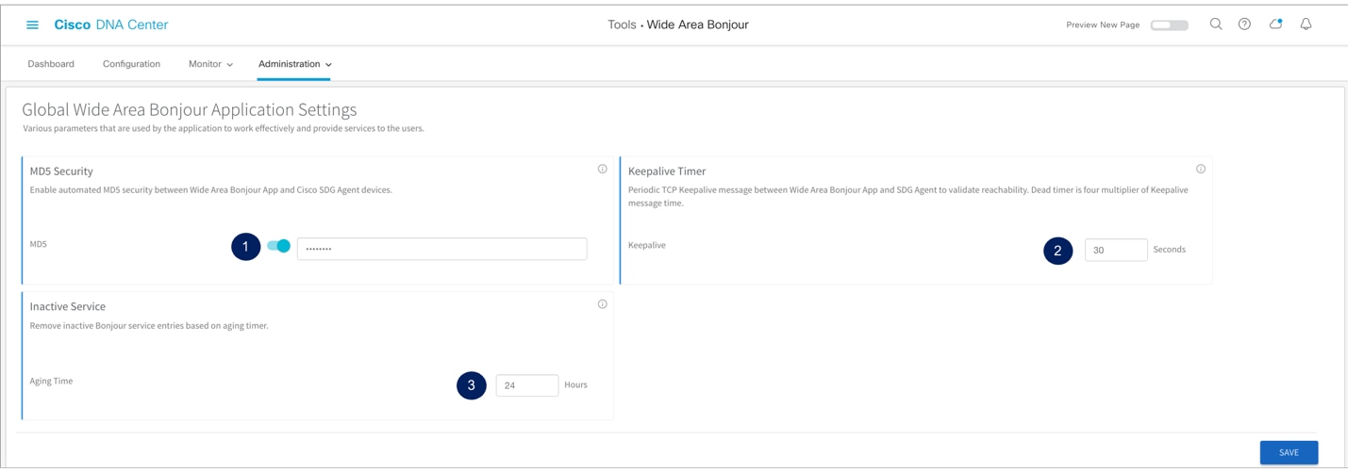This screenshot has width=1348, height=472.
Task: Click the Aging Time hours field
Action: point(526,385)
